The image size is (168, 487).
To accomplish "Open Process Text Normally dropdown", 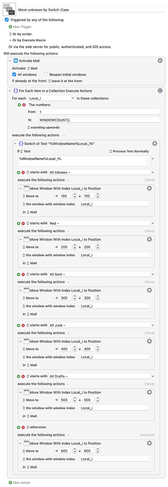I will pos(129,151).
